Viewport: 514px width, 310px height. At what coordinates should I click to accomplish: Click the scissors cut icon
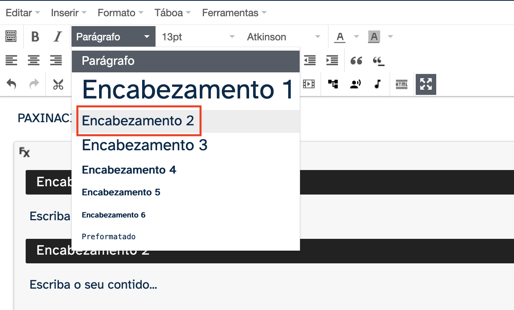coord(57,84)
